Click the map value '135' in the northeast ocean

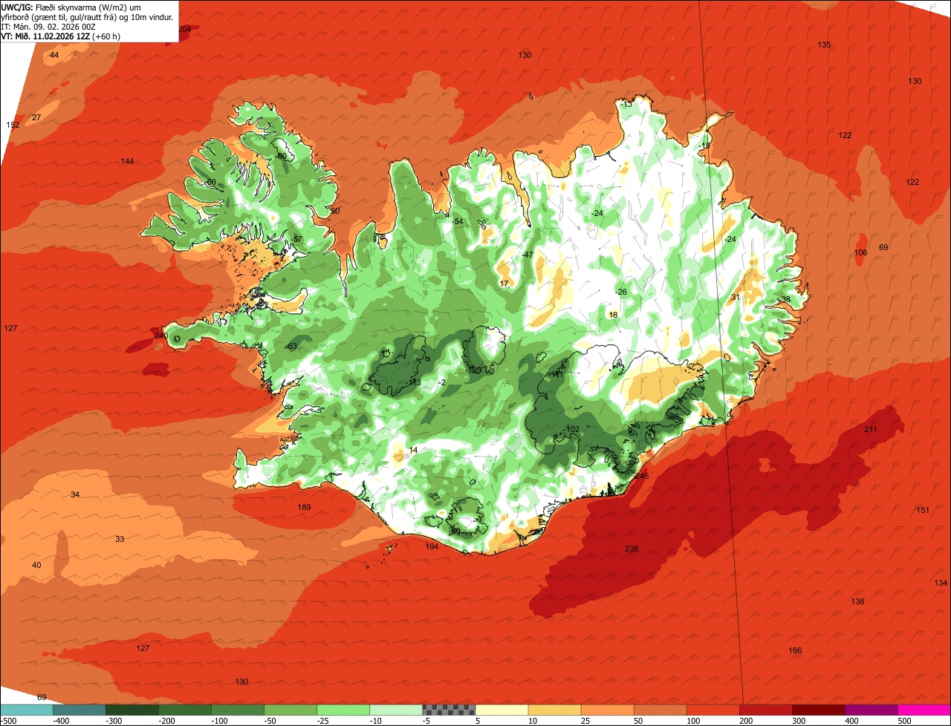824,45
